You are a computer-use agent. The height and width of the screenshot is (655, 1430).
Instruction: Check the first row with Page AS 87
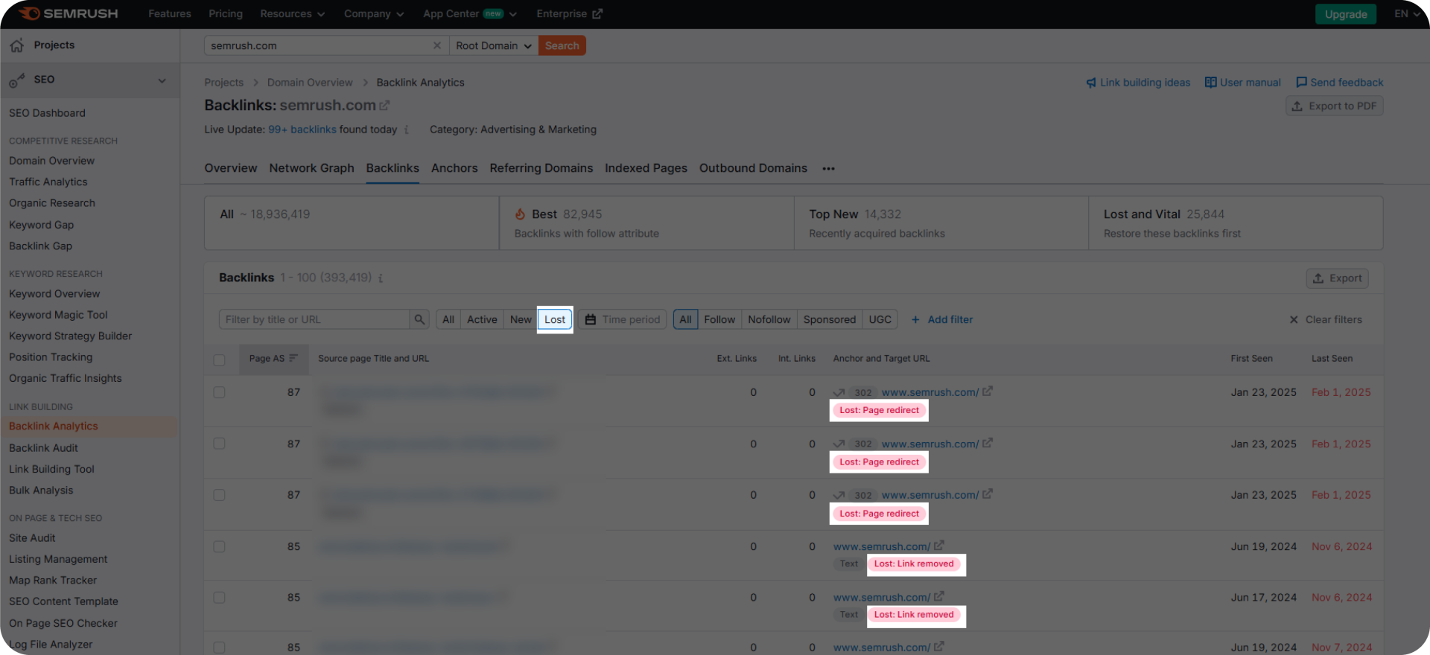(219, 392)
